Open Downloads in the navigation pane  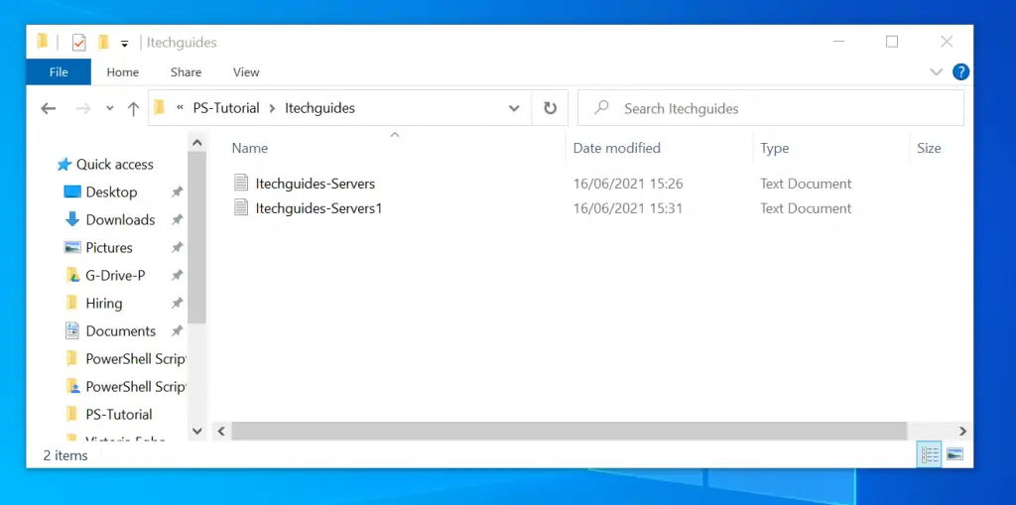pos(120,220)
